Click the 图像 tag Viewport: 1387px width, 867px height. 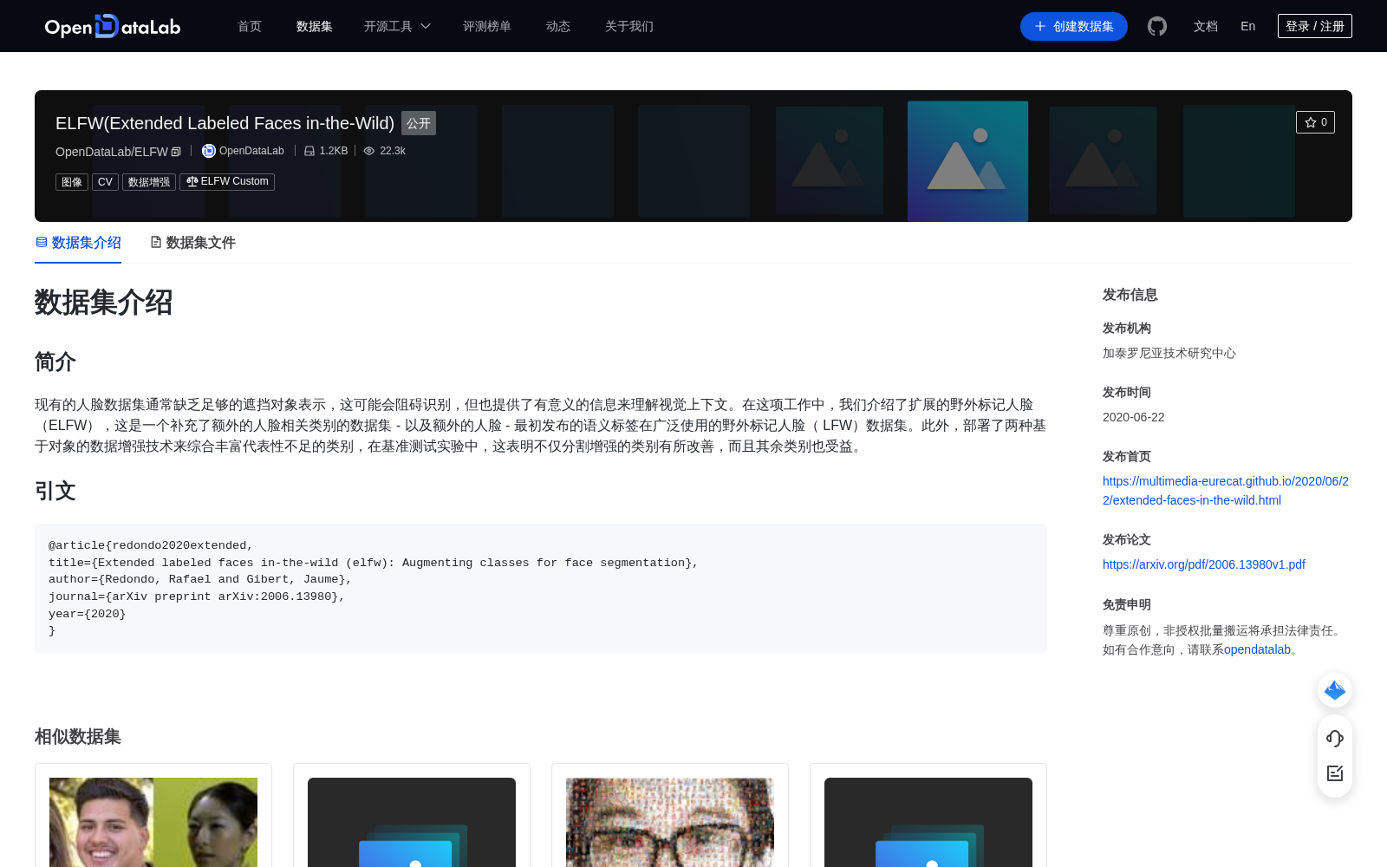point(72,182)
